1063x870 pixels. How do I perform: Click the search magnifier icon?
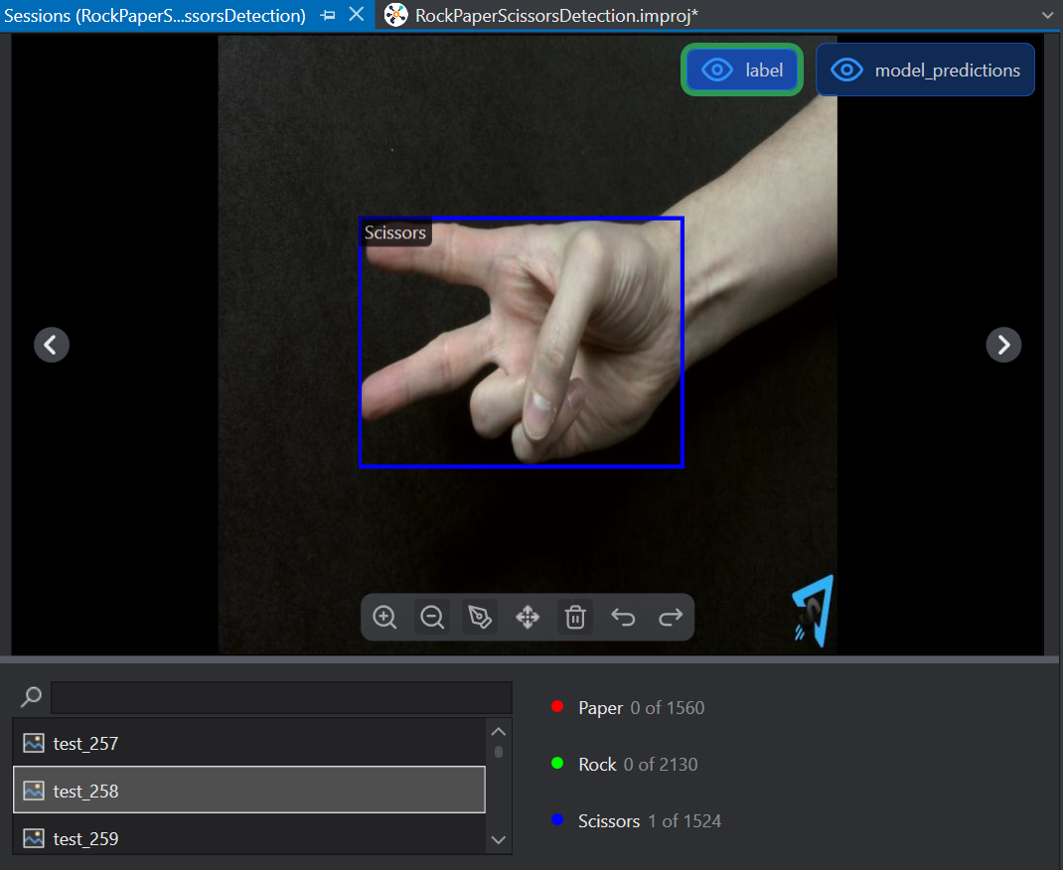[x=31, y=696]
